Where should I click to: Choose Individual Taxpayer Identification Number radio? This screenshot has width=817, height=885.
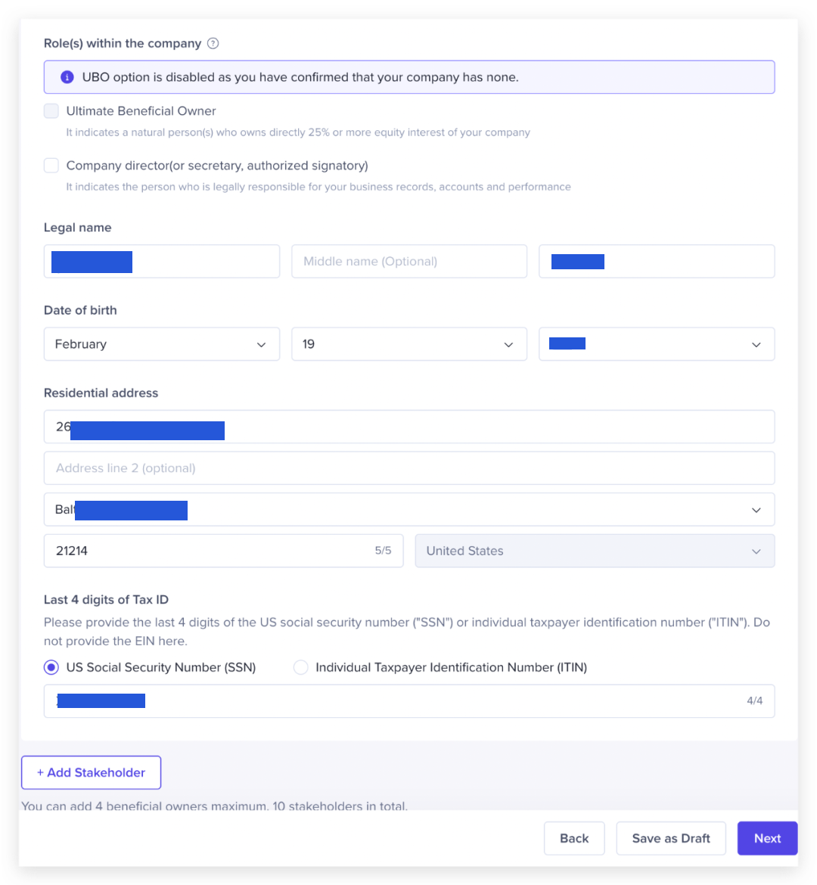(x=301, y=667)
